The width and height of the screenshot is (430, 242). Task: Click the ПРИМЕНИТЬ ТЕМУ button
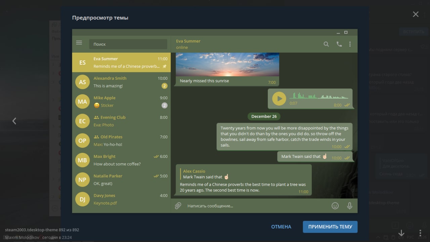click(330, 227)
